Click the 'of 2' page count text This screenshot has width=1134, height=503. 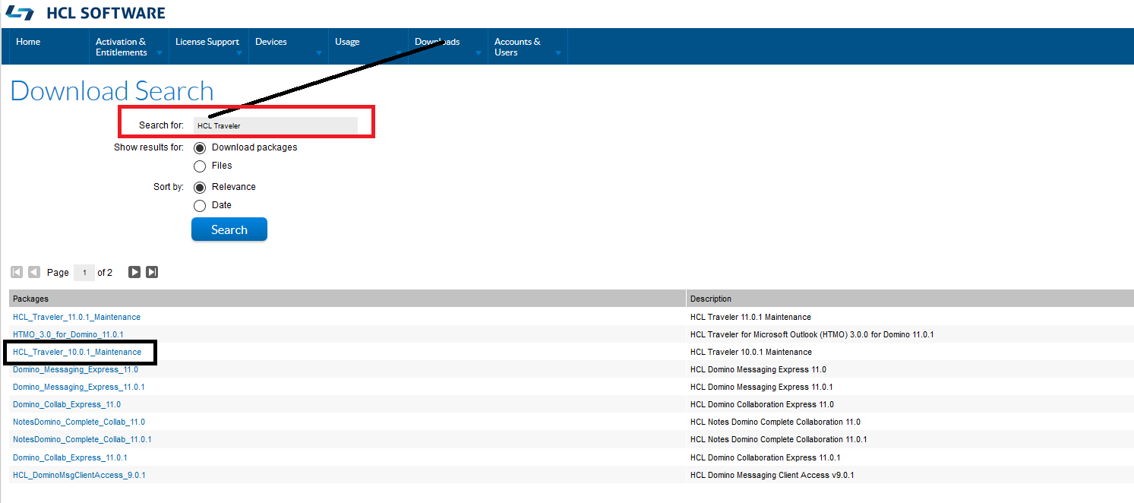tap(105, 272)
